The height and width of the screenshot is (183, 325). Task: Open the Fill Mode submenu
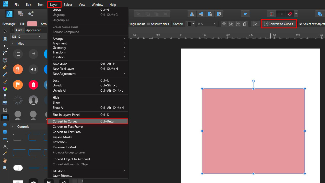88,171
